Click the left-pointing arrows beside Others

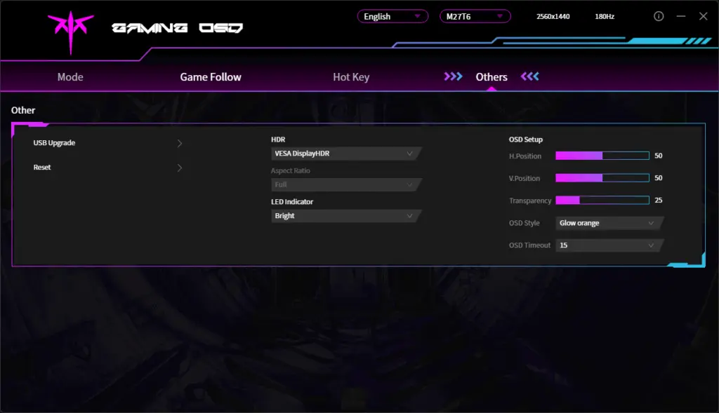tap(529, 76)
